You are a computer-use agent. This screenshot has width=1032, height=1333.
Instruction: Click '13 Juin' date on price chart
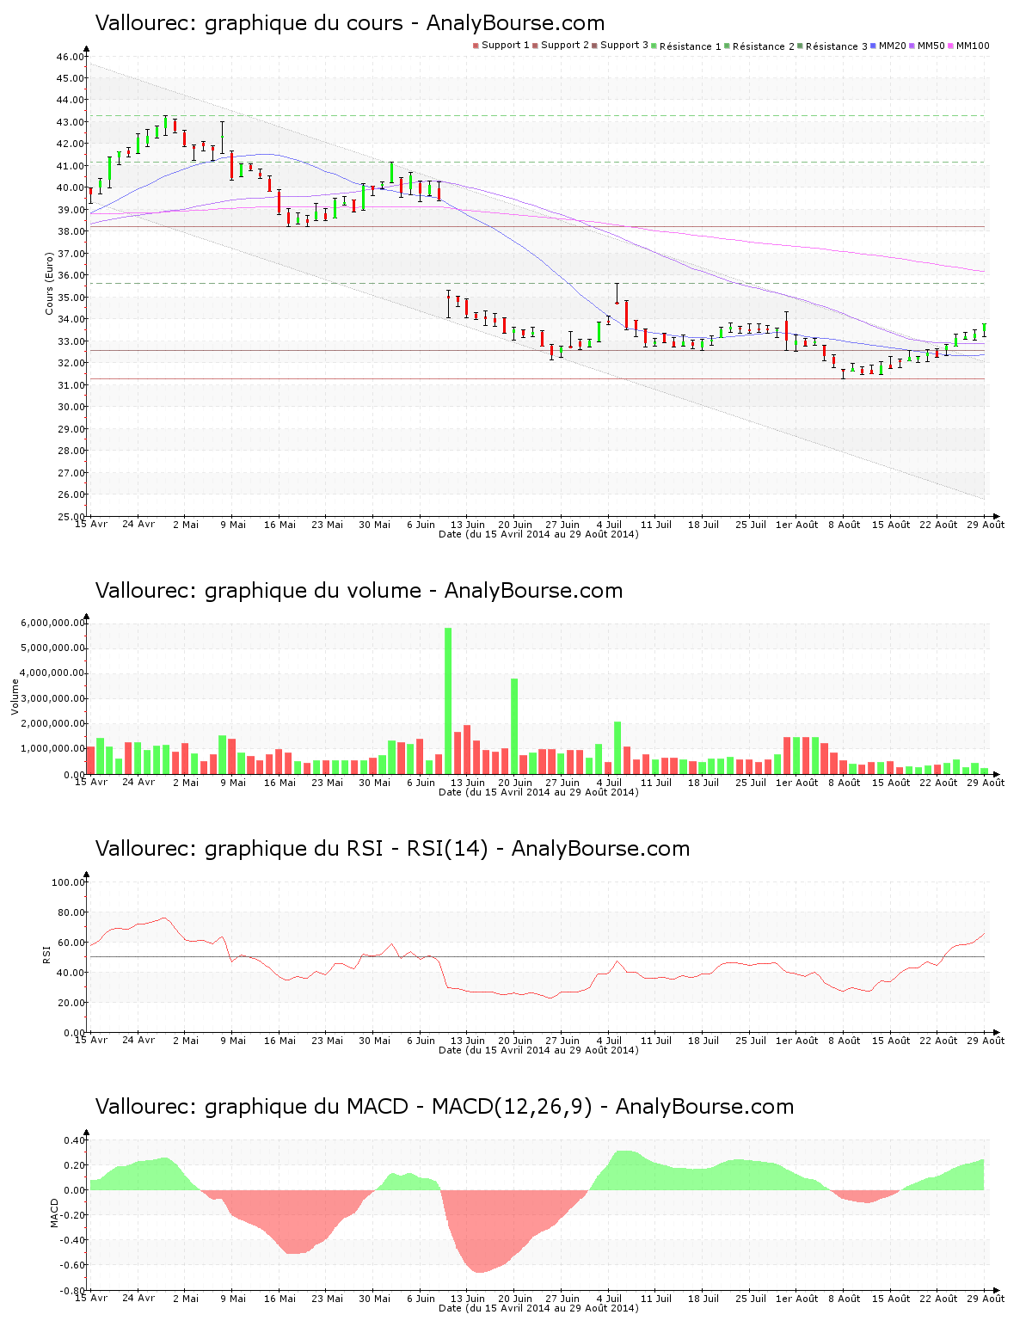468,525
